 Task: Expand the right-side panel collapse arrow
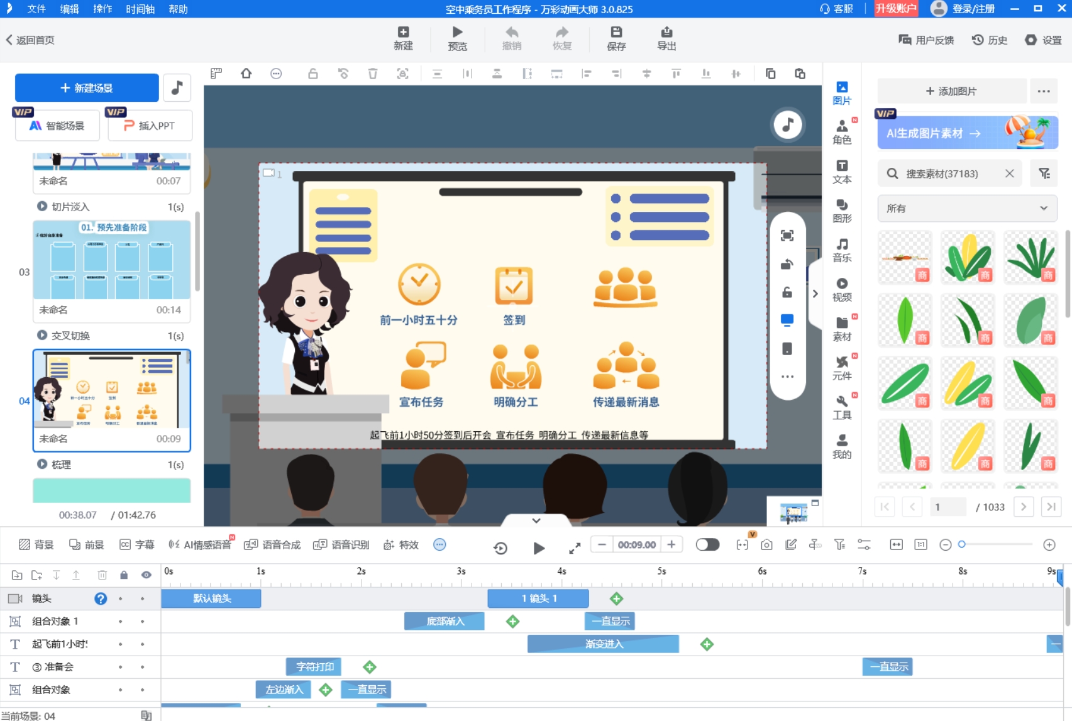point(815,294)
